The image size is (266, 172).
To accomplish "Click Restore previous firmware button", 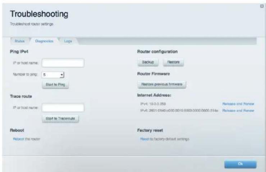I will [162, 84].
